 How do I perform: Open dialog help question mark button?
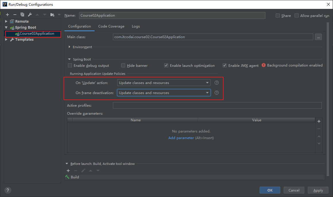(x=8, y=190)
